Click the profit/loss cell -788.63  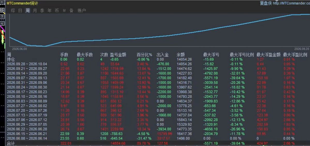coord(116,134)
